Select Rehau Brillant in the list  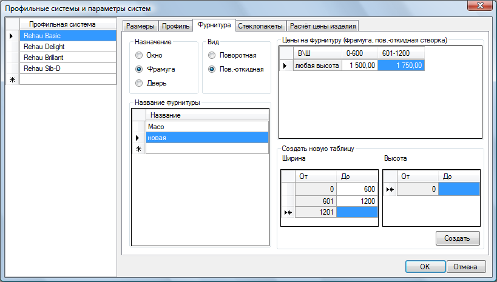pyautogui.click(x=67, y=57)
